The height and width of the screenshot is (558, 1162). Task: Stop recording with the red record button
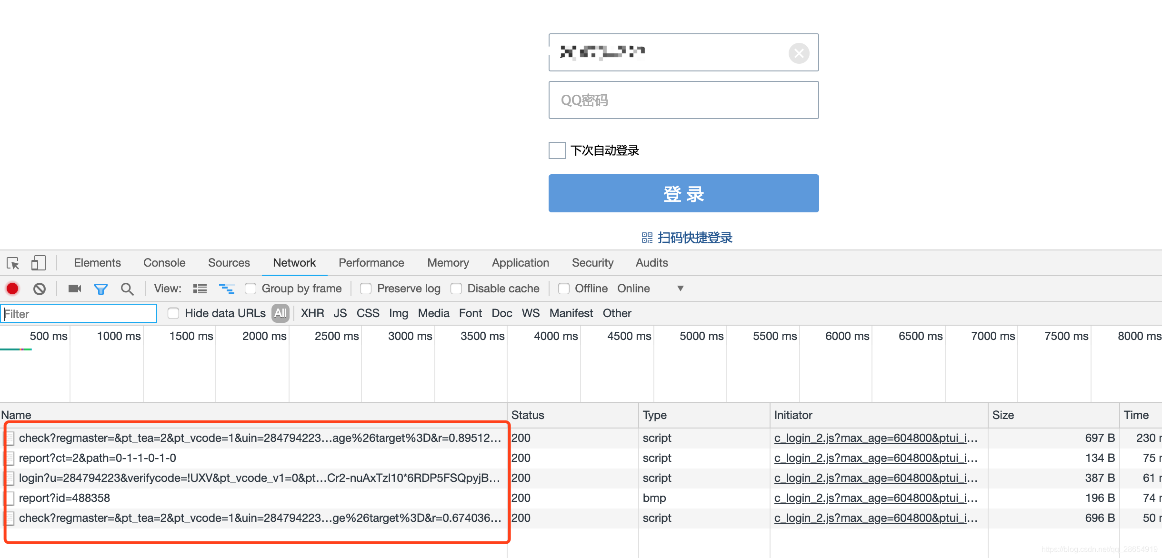point(12,289)
